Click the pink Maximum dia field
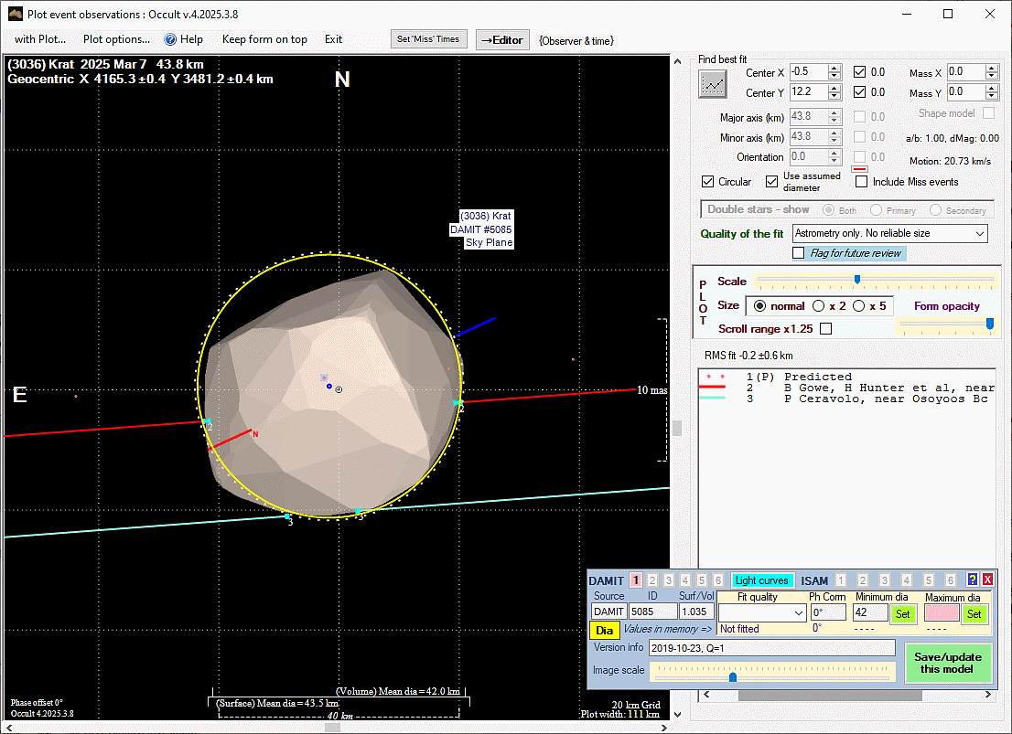Viewport: 1012px width, 734px height. coord(941,612)
